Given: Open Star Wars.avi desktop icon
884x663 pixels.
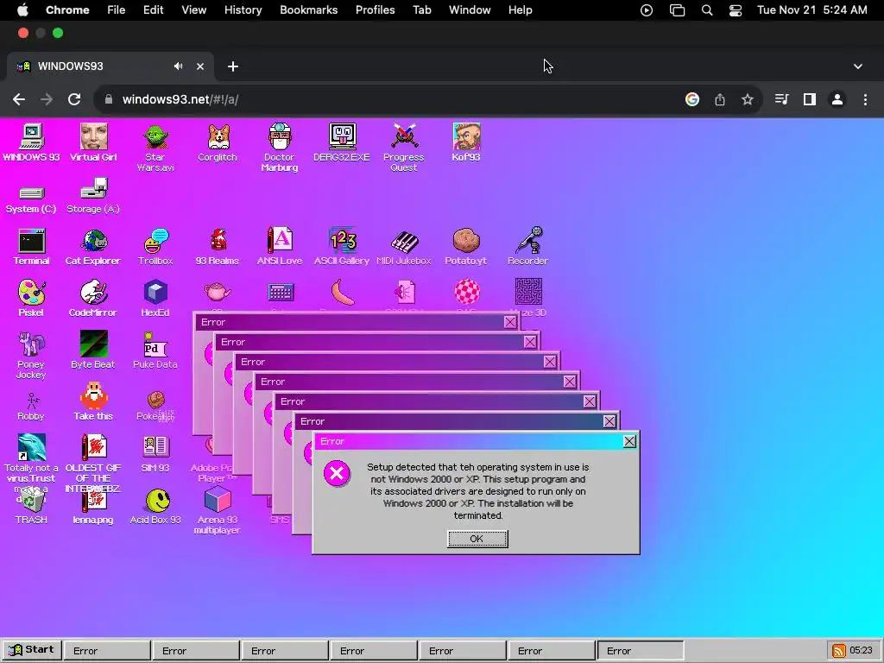Looking at the screenshot, I should [155, 148].
